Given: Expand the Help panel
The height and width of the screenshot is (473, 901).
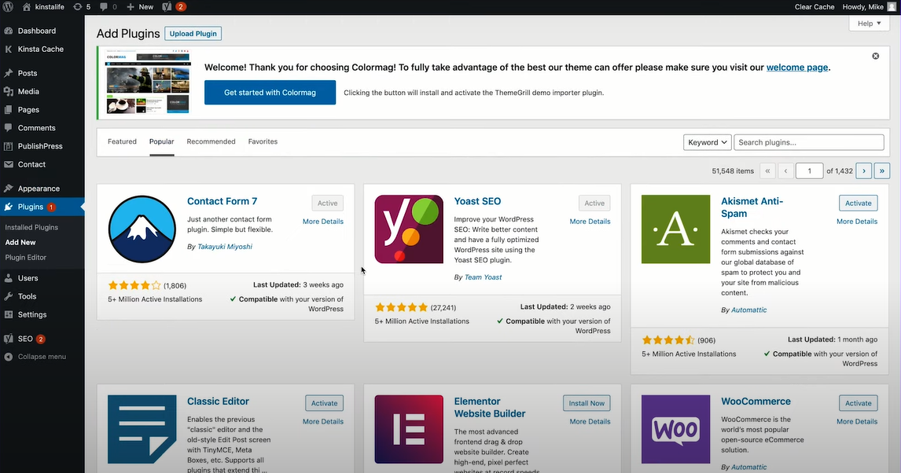Looking at the screenshot, I should click(x=868, y=23).
